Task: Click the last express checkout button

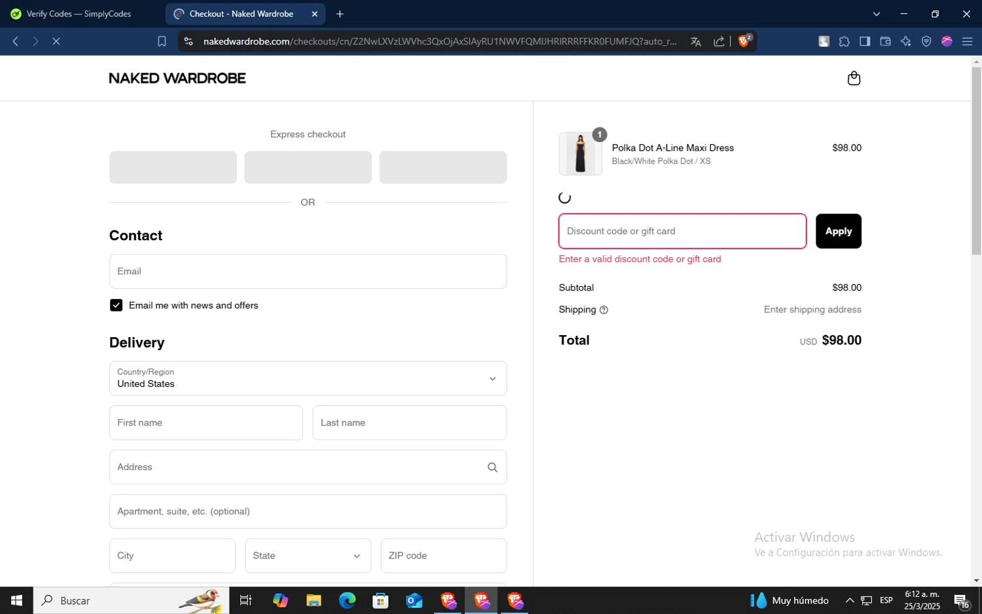Action: tap(443, 168)
